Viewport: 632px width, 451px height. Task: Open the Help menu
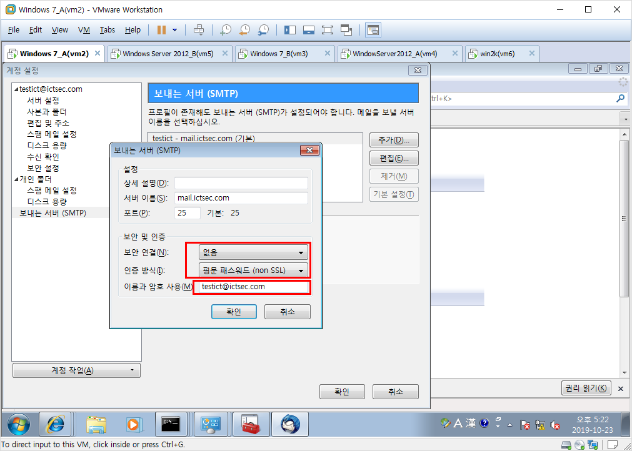[x=133, y=30]
